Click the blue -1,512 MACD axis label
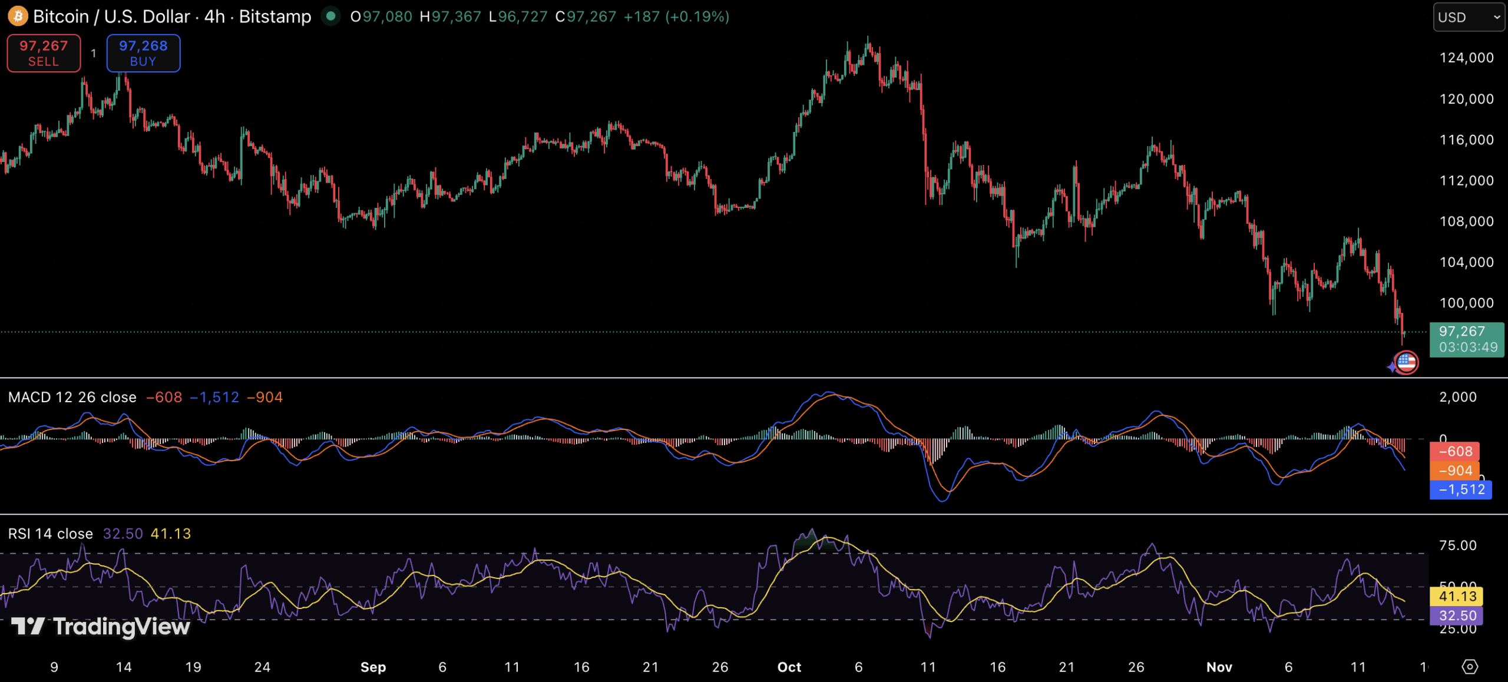The height and width of the screenshot is (682, 1508). click(1460, 489)
